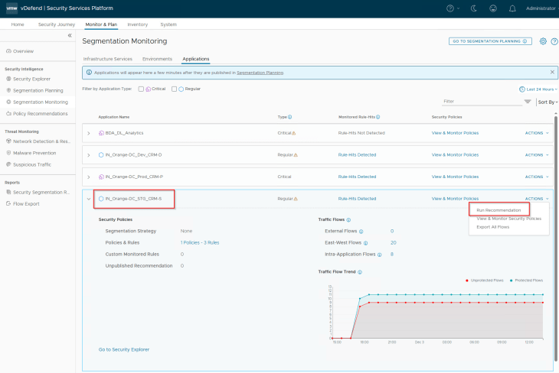The image size is (559, 373).
Task: Toggle the Unprotected Flows legend item
Action: tap(485, 281)
